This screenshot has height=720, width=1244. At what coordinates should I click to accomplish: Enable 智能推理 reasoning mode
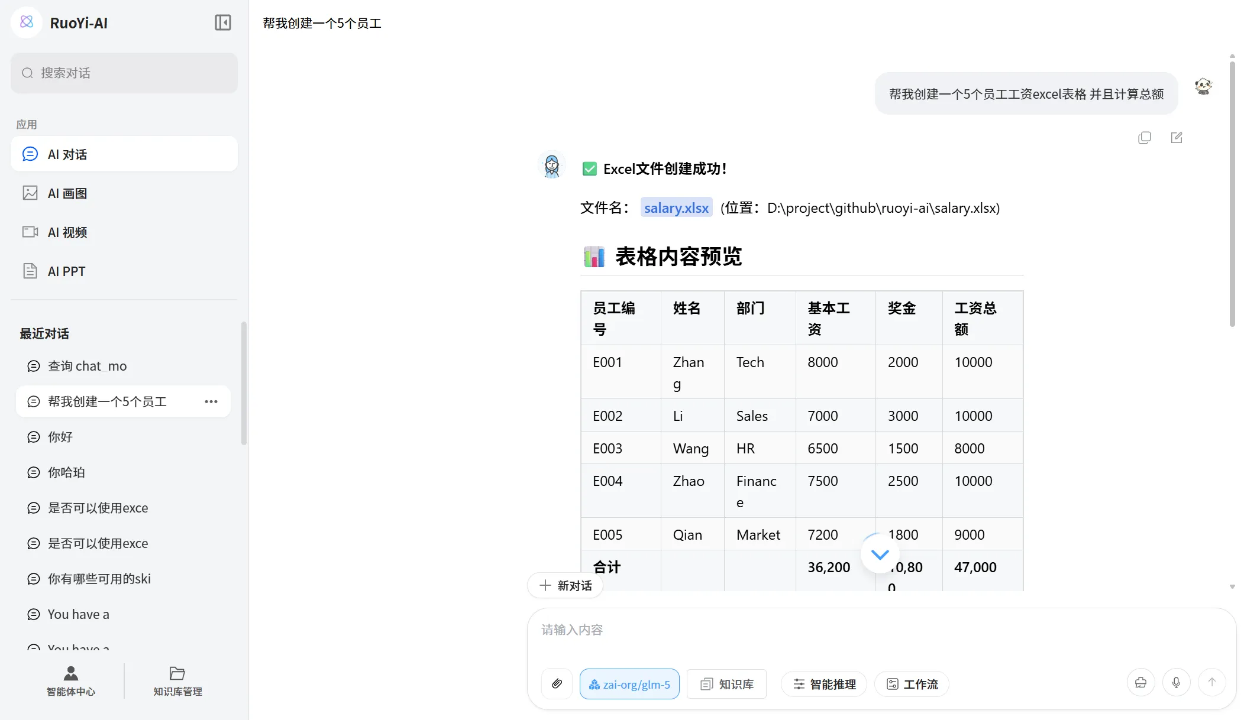[823, 684]
